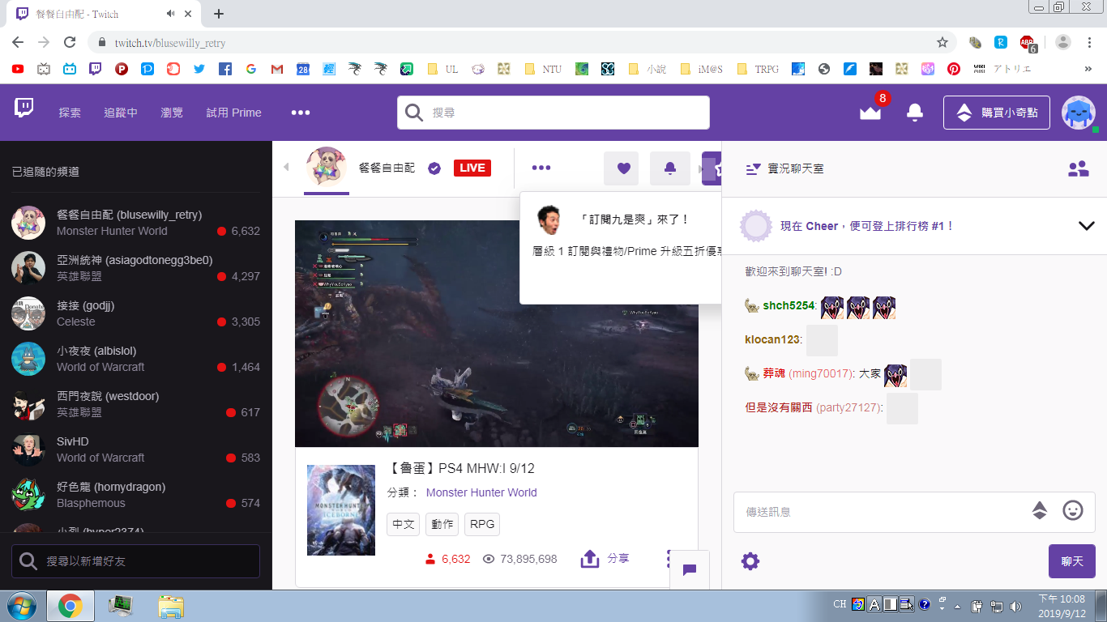1107x622 pixels.
Task: Open the Facebook bookmark
Action: [225, 70]
